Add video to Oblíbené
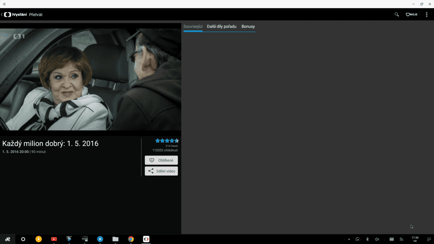This screenshot has height=244, width=434. coord(161,160)
